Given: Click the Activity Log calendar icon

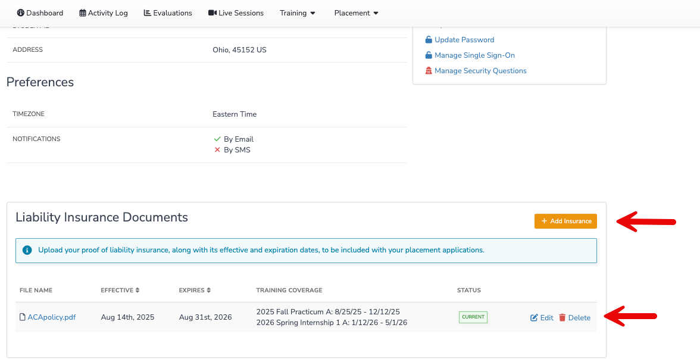Looking at the screenshot, I should [83, 13].
